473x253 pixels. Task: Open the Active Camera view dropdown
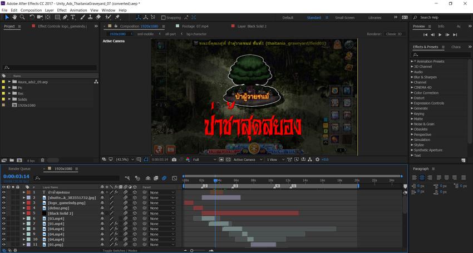[248, 160]
